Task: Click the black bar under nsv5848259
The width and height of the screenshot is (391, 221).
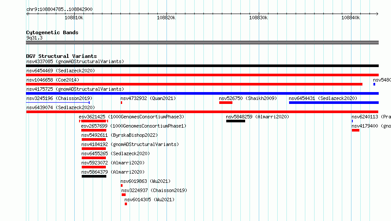Action: [x=235, y=121]
